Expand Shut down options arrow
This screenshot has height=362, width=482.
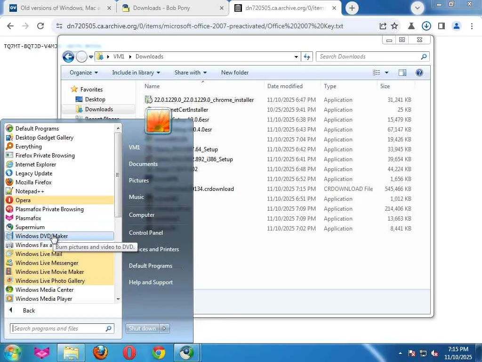click(x=164, y=328)
